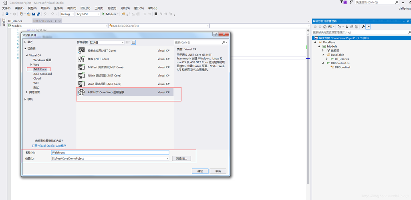Switch to list view in the dialog
This screenshot has height=200, width=411.
click(133, 42)
